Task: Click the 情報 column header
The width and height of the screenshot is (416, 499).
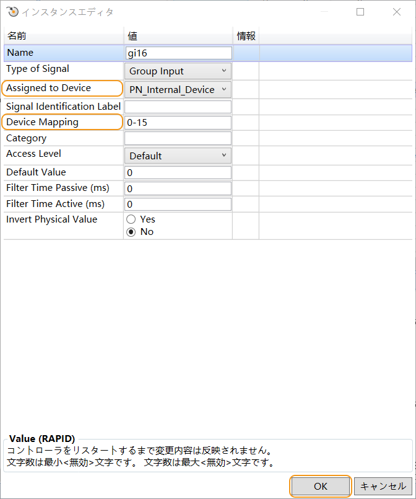Action: click(x=246, y=37)
